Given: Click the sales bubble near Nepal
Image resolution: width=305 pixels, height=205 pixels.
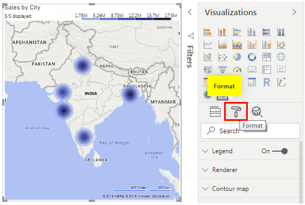Looking at the screenshot, I should pyautogui.click(x=82, y=66).
